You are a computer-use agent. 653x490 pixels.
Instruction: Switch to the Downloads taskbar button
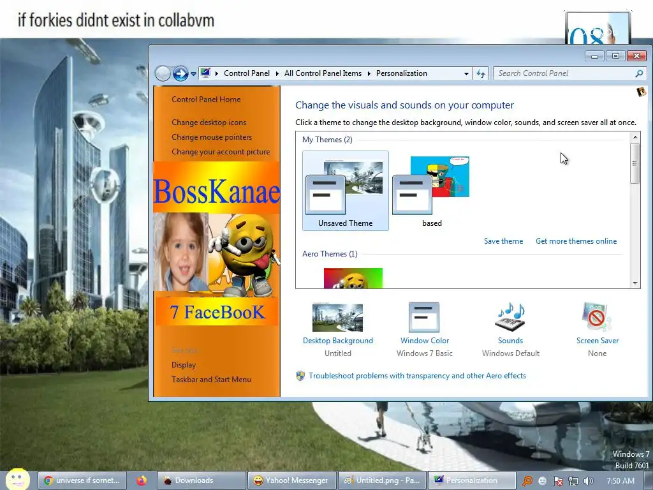tap(201, 480)
